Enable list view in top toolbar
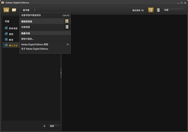188x132 pixels. [x=158, y=10]
